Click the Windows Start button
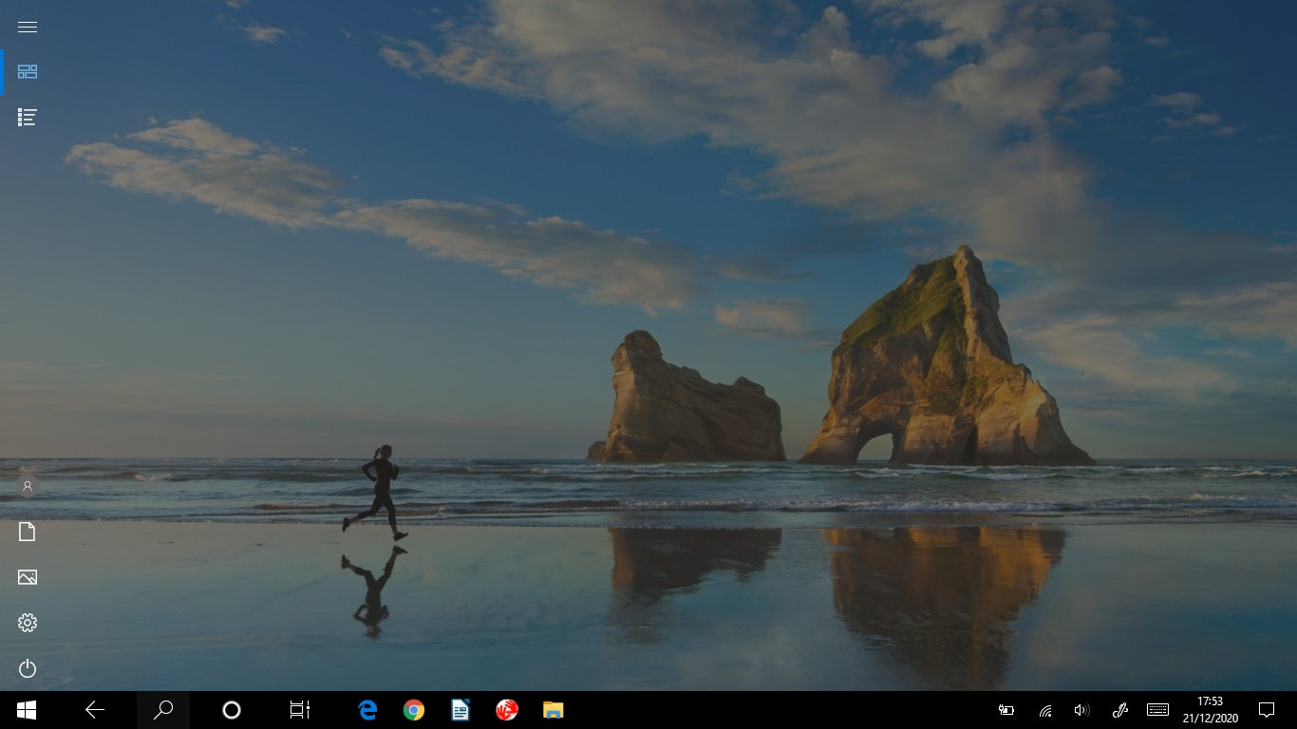Viewport: 1297px width, 729px height. pos(27,710)
